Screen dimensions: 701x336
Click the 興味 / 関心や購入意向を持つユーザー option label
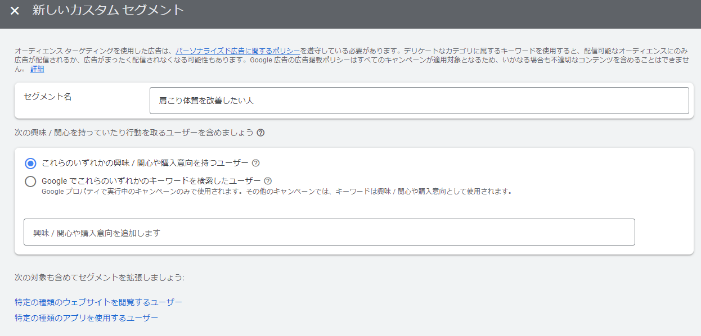point(145,163)
